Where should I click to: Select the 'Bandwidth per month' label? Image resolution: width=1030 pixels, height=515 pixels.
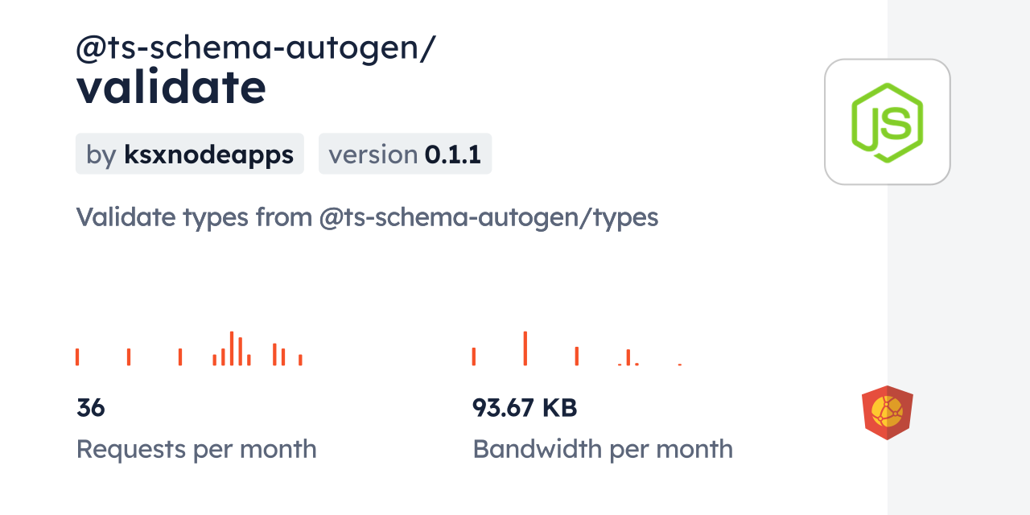(x=603, y=449)
